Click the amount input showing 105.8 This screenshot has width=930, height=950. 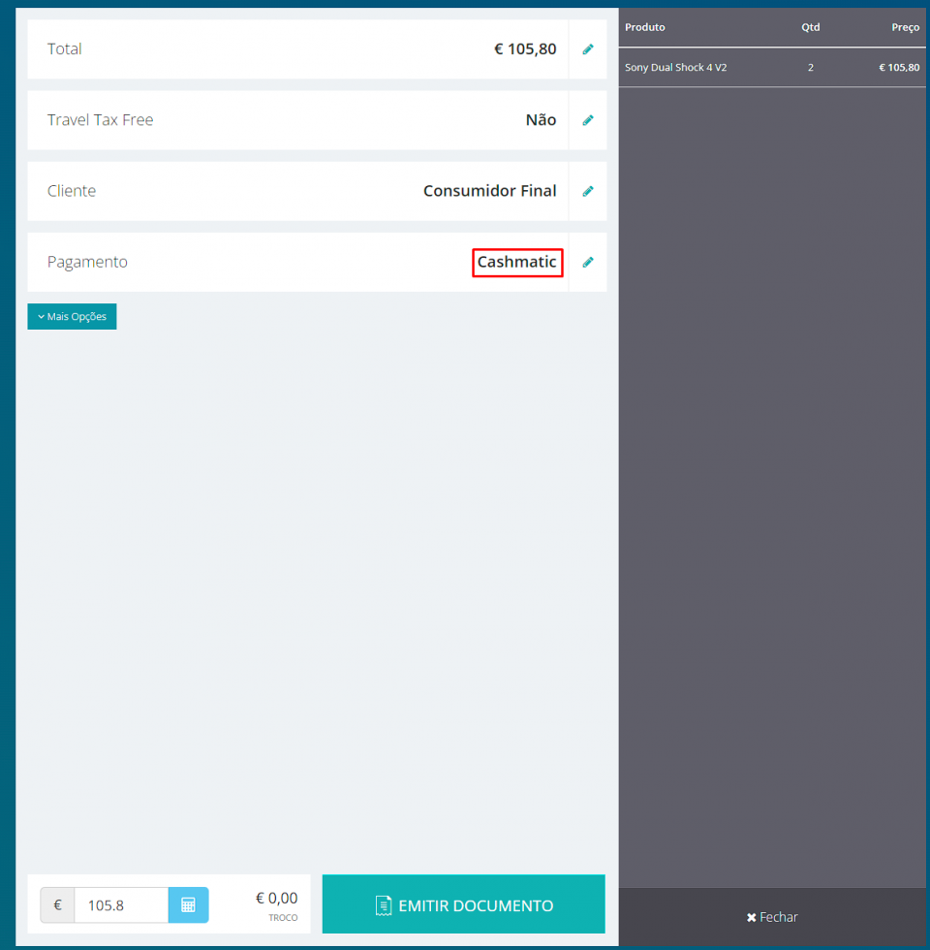click(x=121, y=904)
